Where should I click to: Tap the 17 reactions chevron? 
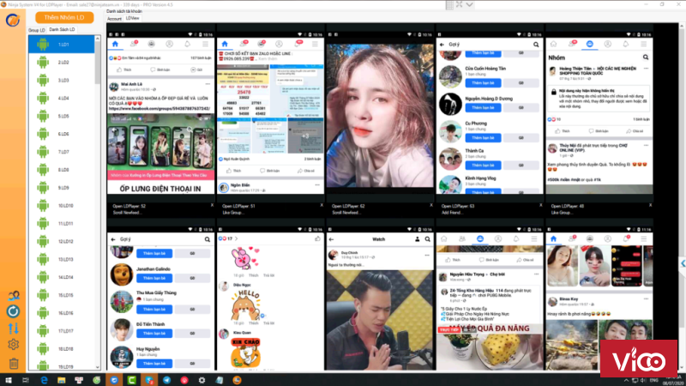(x=237, y=238)
